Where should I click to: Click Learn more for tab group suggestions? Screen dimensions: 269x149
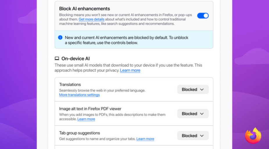pyautogui.click(x=145, y=139)
